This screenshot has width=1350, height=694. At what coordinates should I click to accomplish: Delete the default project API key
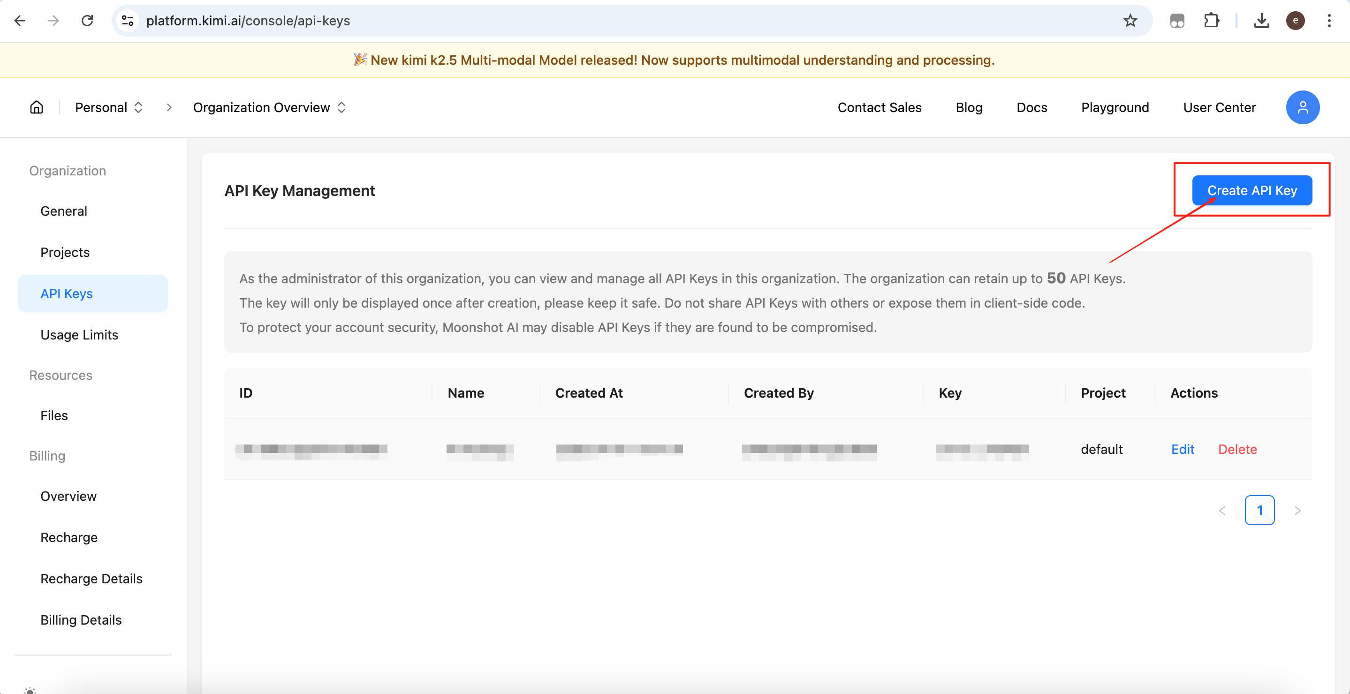1237,449
